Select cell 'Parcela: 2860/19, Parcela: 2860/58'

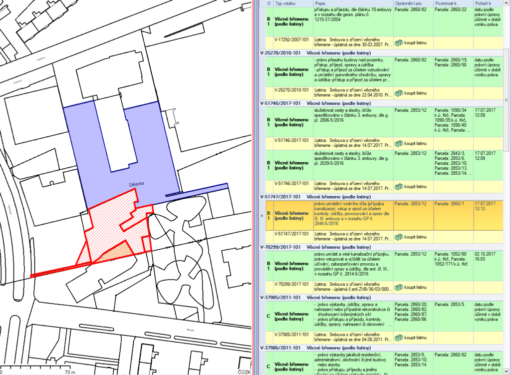pyautogui.click(x=453, y=72)
